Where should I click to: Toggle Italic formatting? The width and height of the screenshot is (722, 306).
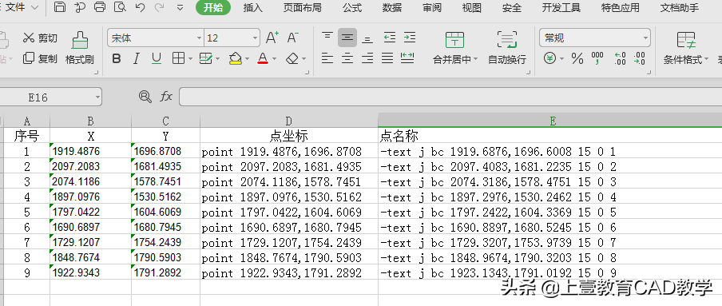[137, 58]
